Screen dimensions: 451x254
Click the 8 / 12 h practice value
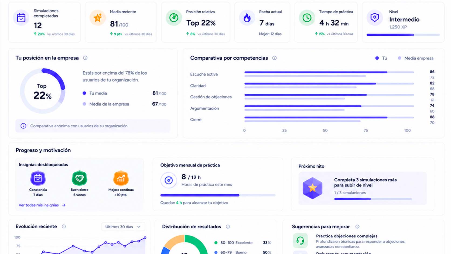point(191,177)
